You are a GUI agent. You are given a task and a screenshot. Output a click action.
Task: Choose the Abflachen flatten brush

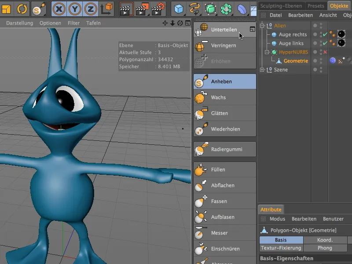click(224, 185)
